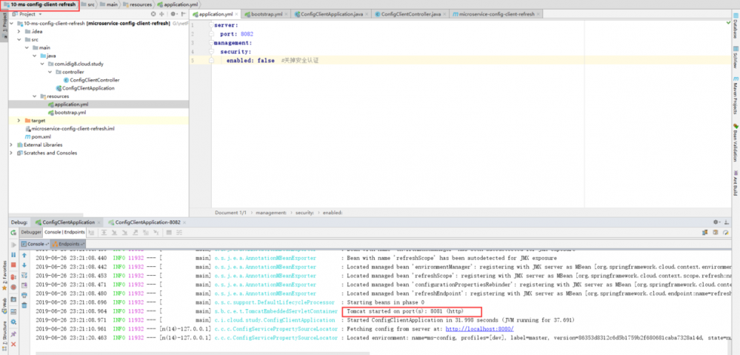740x355 pixels.
Task: Pin the debug tab with pin icon
Action: (x=13, y=334)
